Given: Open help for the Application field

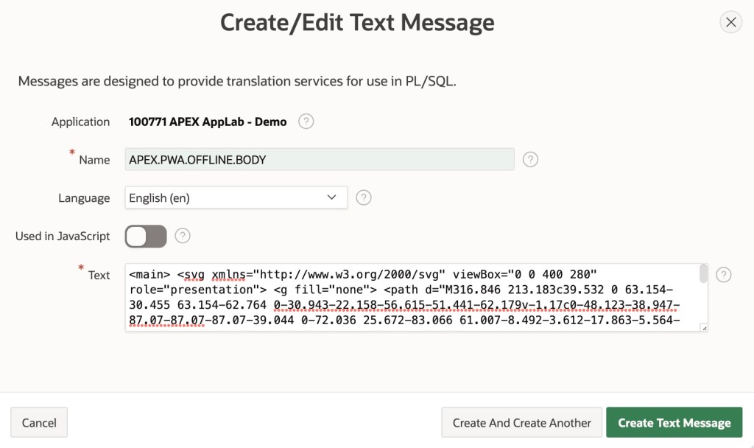Looking at the screenshot, I should (306, 122).
